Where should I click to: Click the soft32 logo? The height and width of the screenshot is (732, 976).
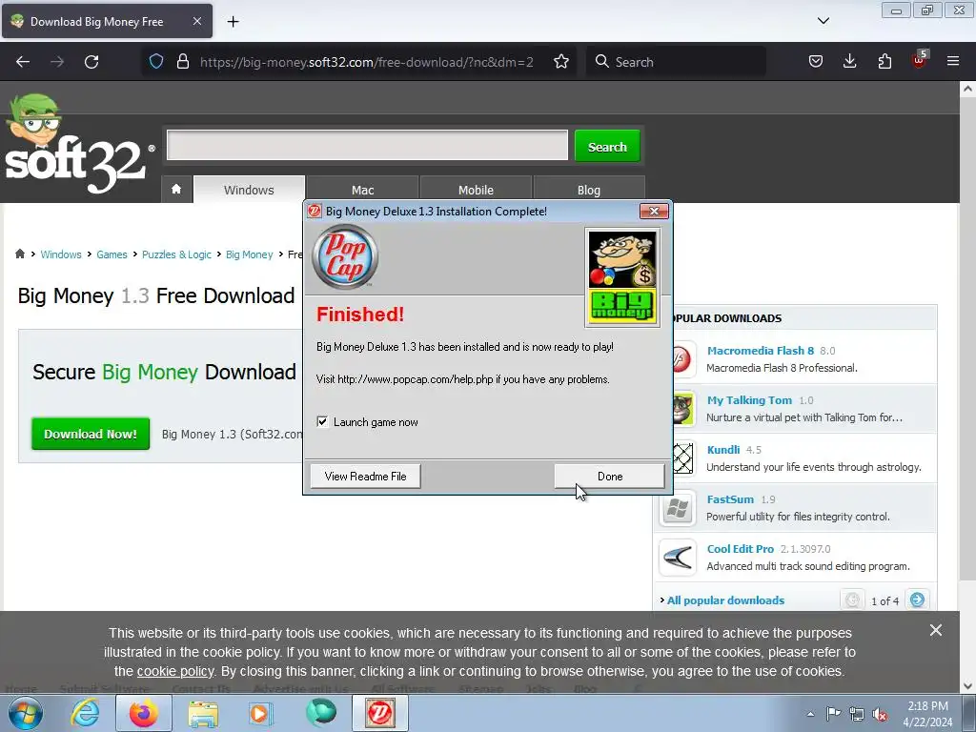[x=78, y=145]
